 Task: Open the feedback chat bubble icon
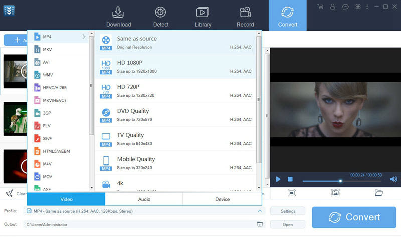tap(345, 7)
